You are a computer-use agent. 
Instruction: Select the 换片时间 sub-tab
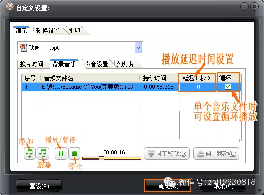(x=32, y=64)
